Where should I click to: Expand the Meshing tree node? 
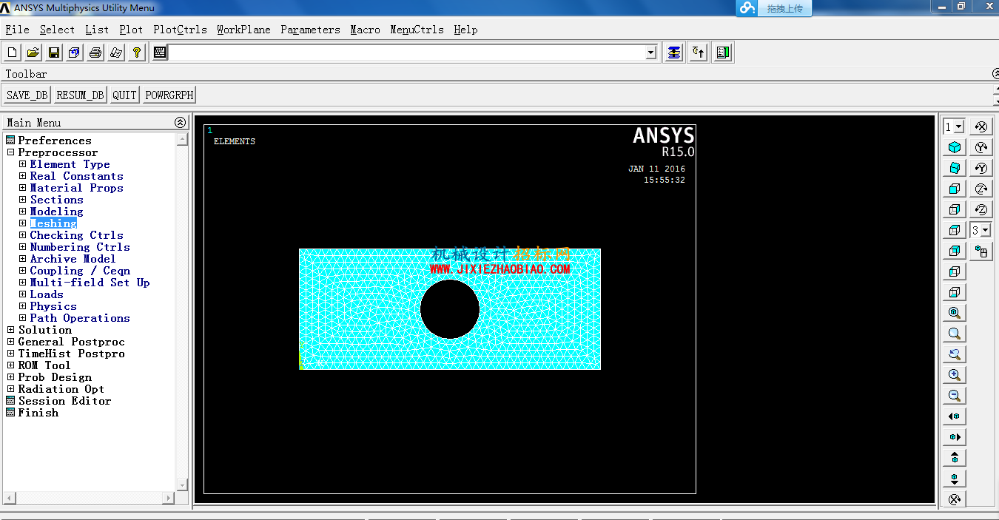pyautogui.click(x=23, y=223)
